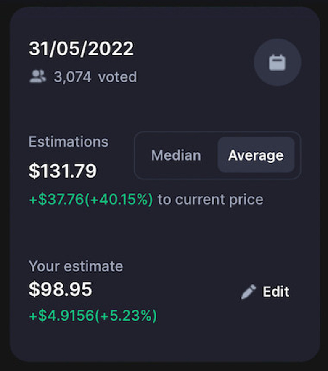Click the Estimations label

pos(69,142)
